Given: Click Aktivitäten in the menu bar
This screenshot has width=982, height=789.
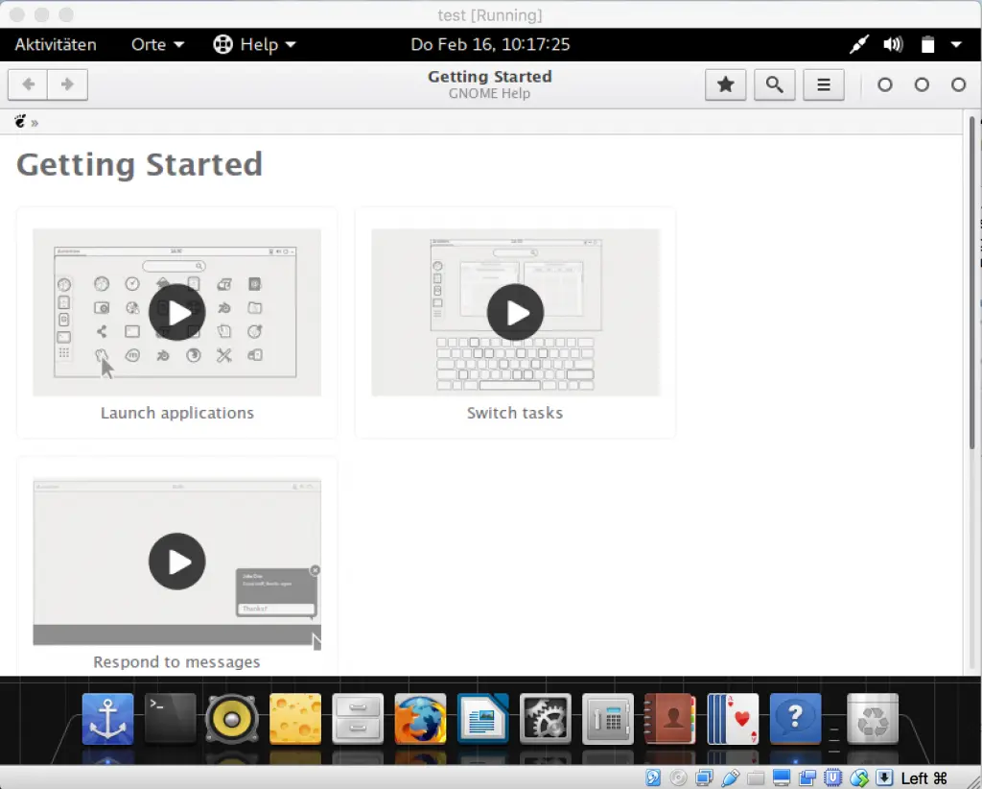Looking at the screenshot, I should [x=56, y=44].
